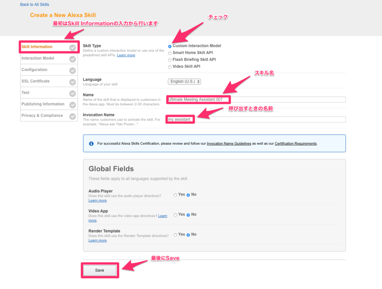Viewport: 382px width, 289px height.
Task: Open Certification Requirements link
Action: tap(296, 144)
